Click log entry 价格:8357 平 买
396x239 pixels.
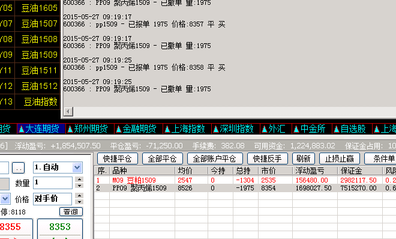198,24
